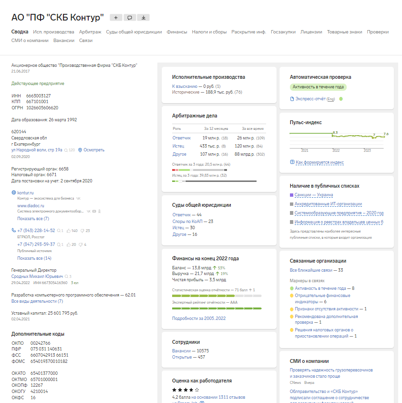Click на основании 1311 отзывов link
Image resolution: width=402 pixels, height=403 pixels.
pyautogui.click(x=218, y=397)
